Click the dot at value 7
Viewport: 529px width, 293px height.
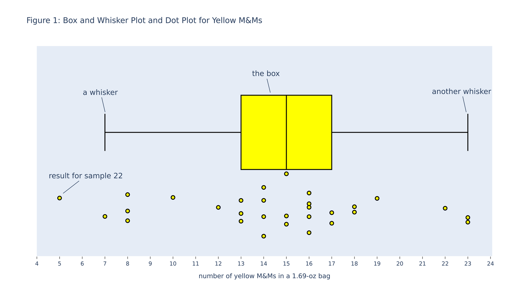105,216
